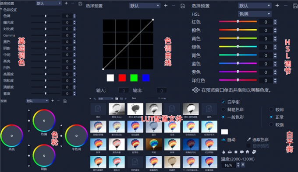Select shade house white balance preset
298x172 pixels.
248,152
